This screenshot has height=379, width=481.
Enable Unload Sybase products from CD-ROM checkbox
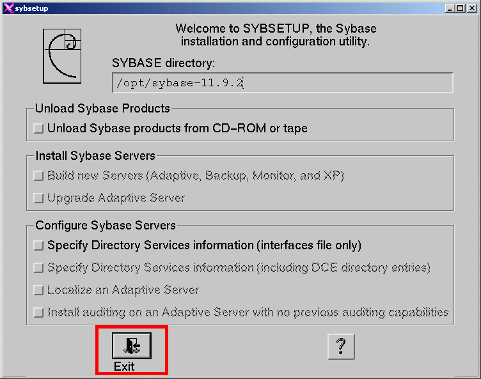pos(38,128)
